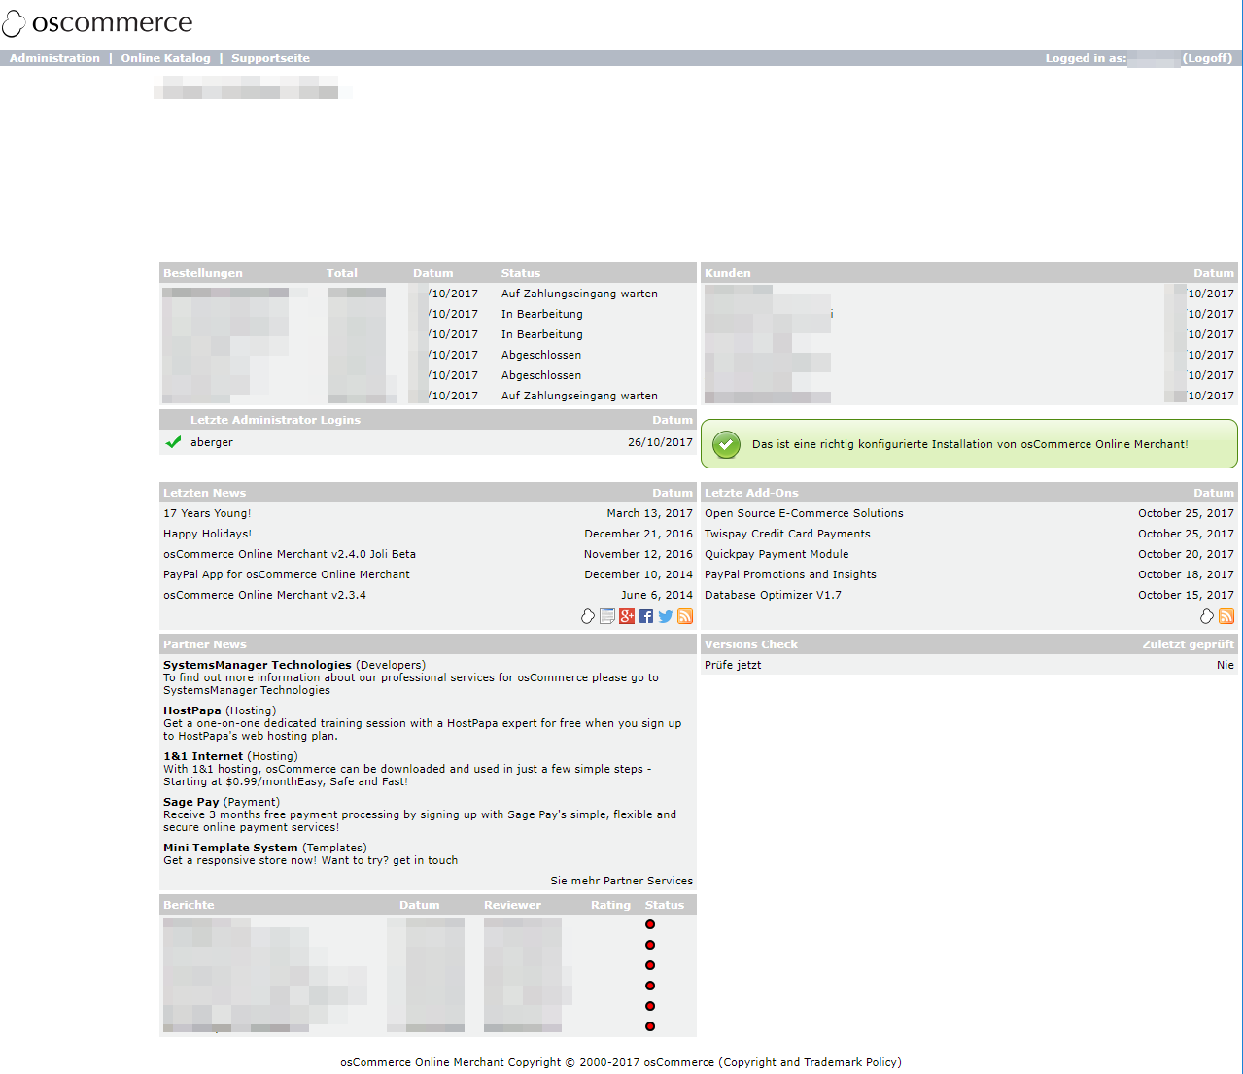Viewport: 1243px width, 1074px height.
Task: Run the version check via 'Prüfe jetzt'
Action: (733, 665)
